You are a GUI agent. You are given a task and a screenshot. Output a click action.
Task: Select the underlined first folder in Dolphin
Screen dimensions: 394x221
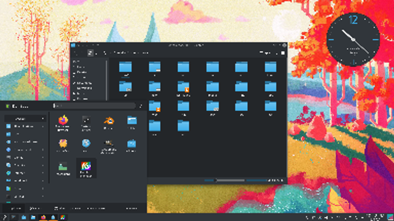[125, 69]
